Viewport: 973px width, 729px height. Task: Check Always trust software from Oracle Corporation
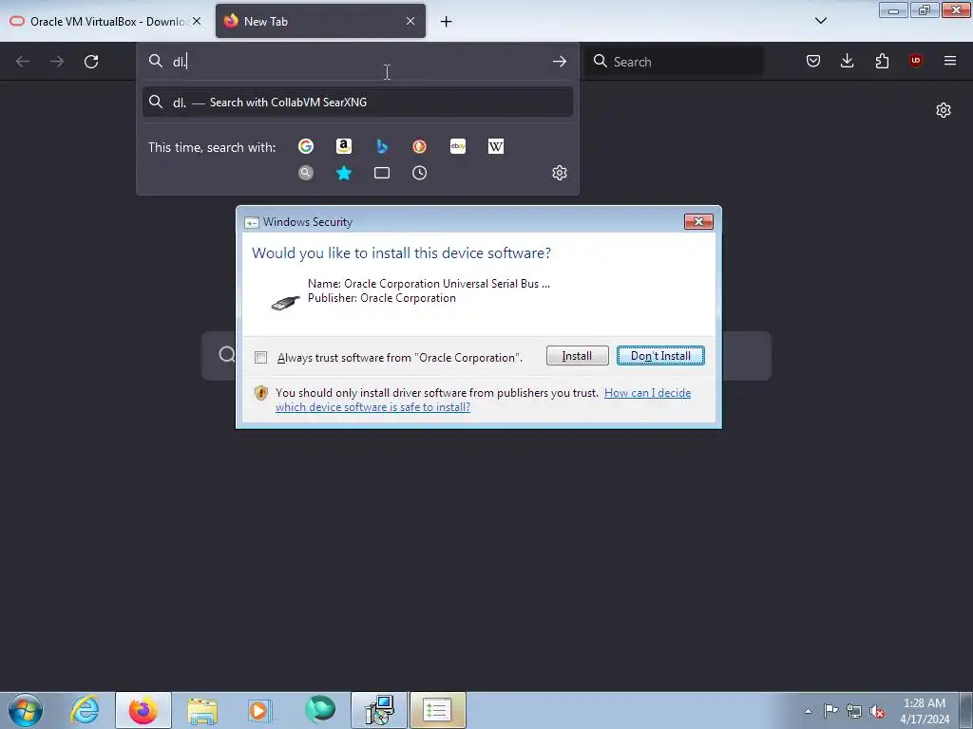(261, 358)
